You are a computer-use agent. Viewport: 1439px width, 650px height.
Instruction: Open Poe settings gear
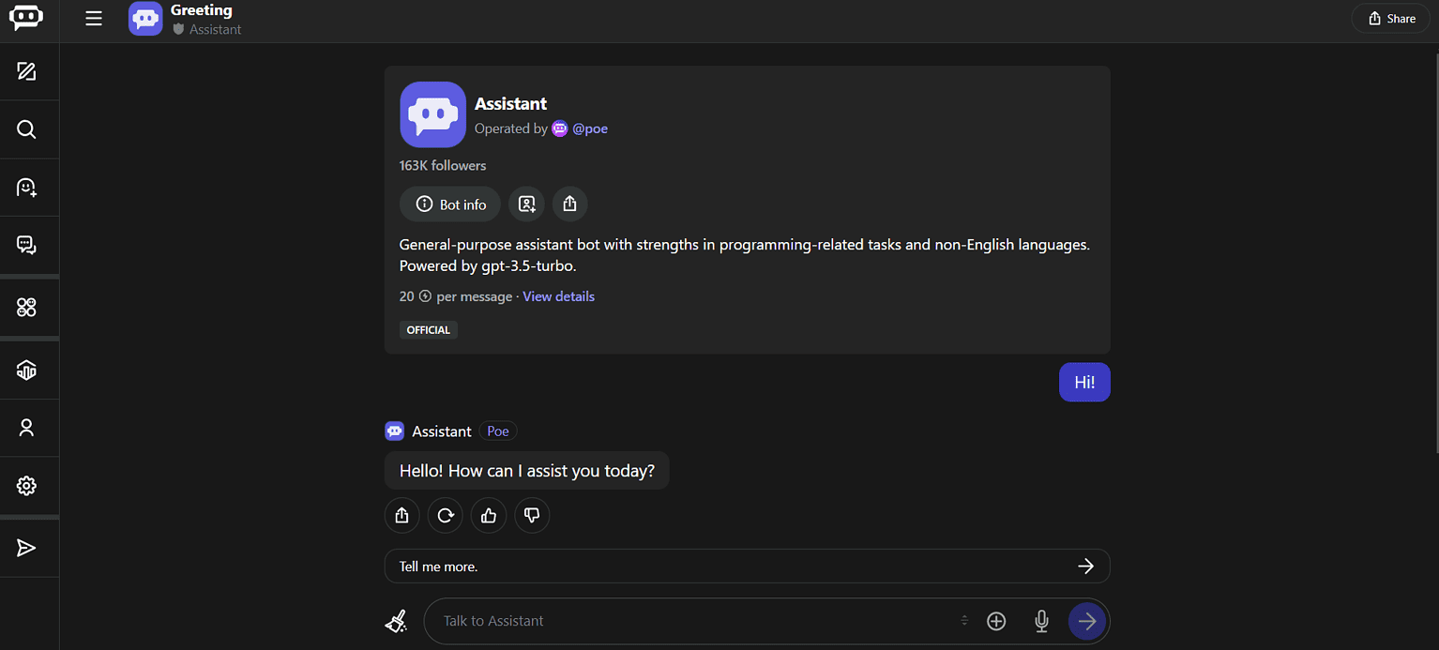coord(25,486)
